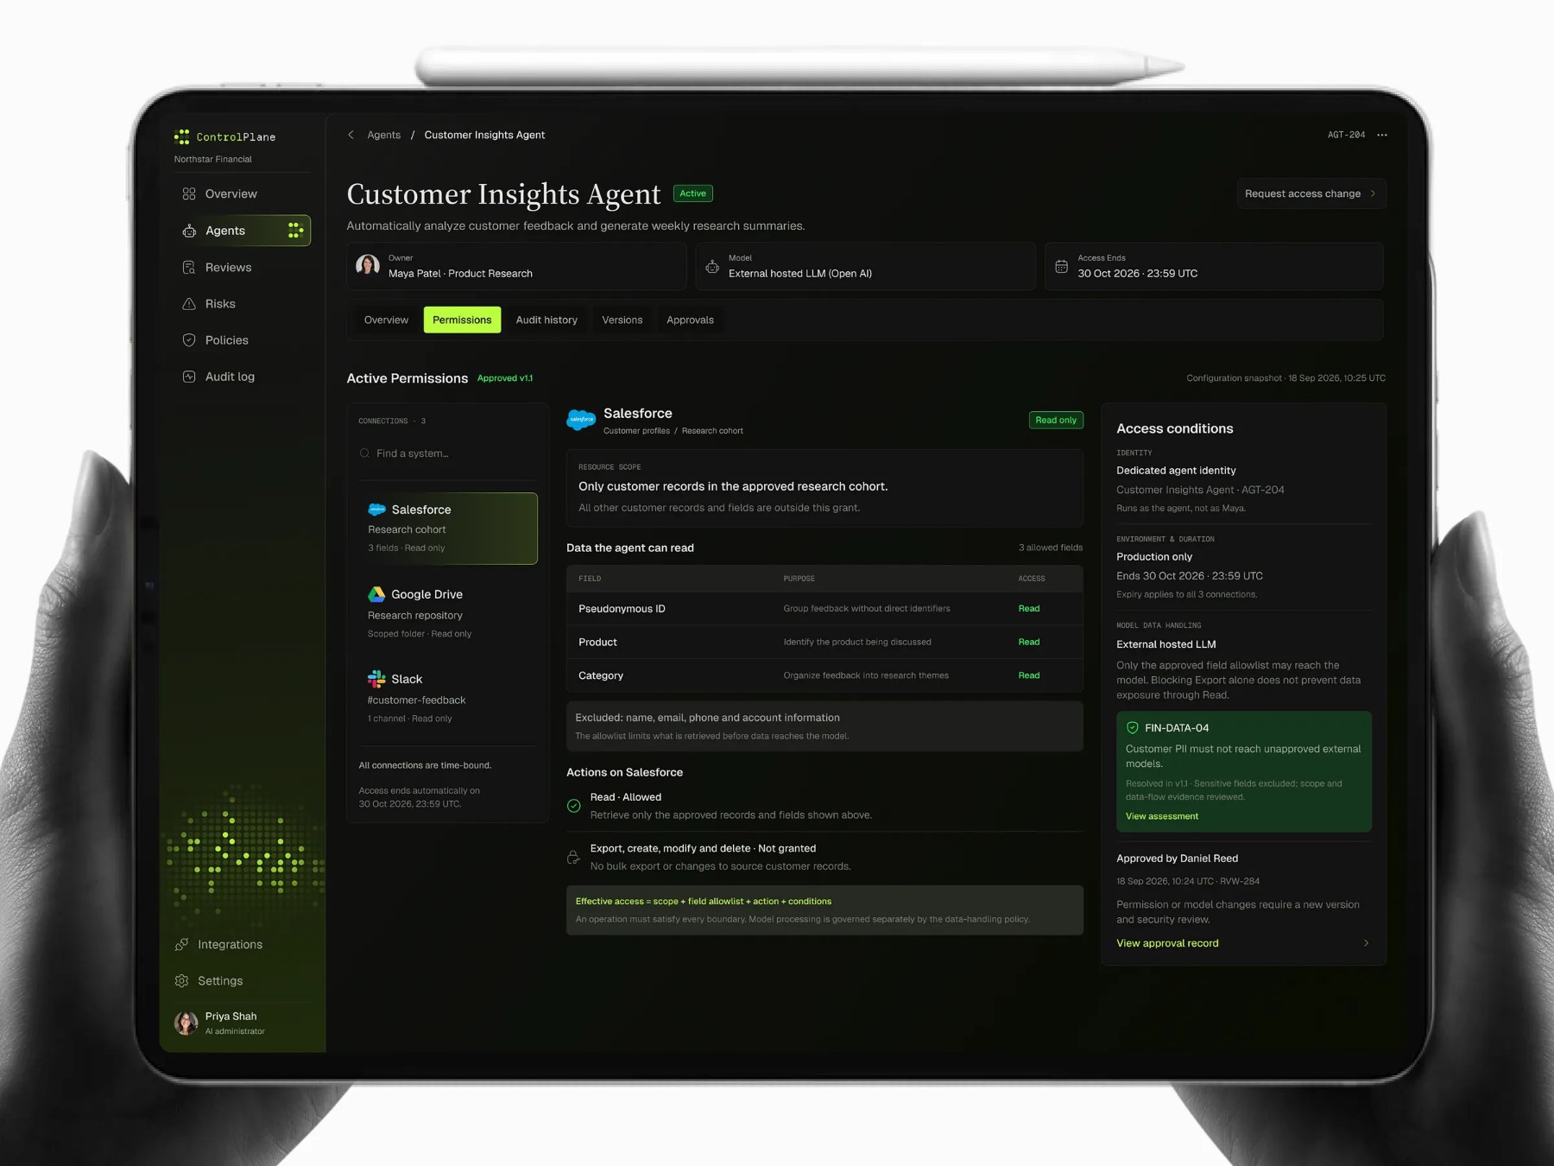Open the Approvals tab

point(690,320)
